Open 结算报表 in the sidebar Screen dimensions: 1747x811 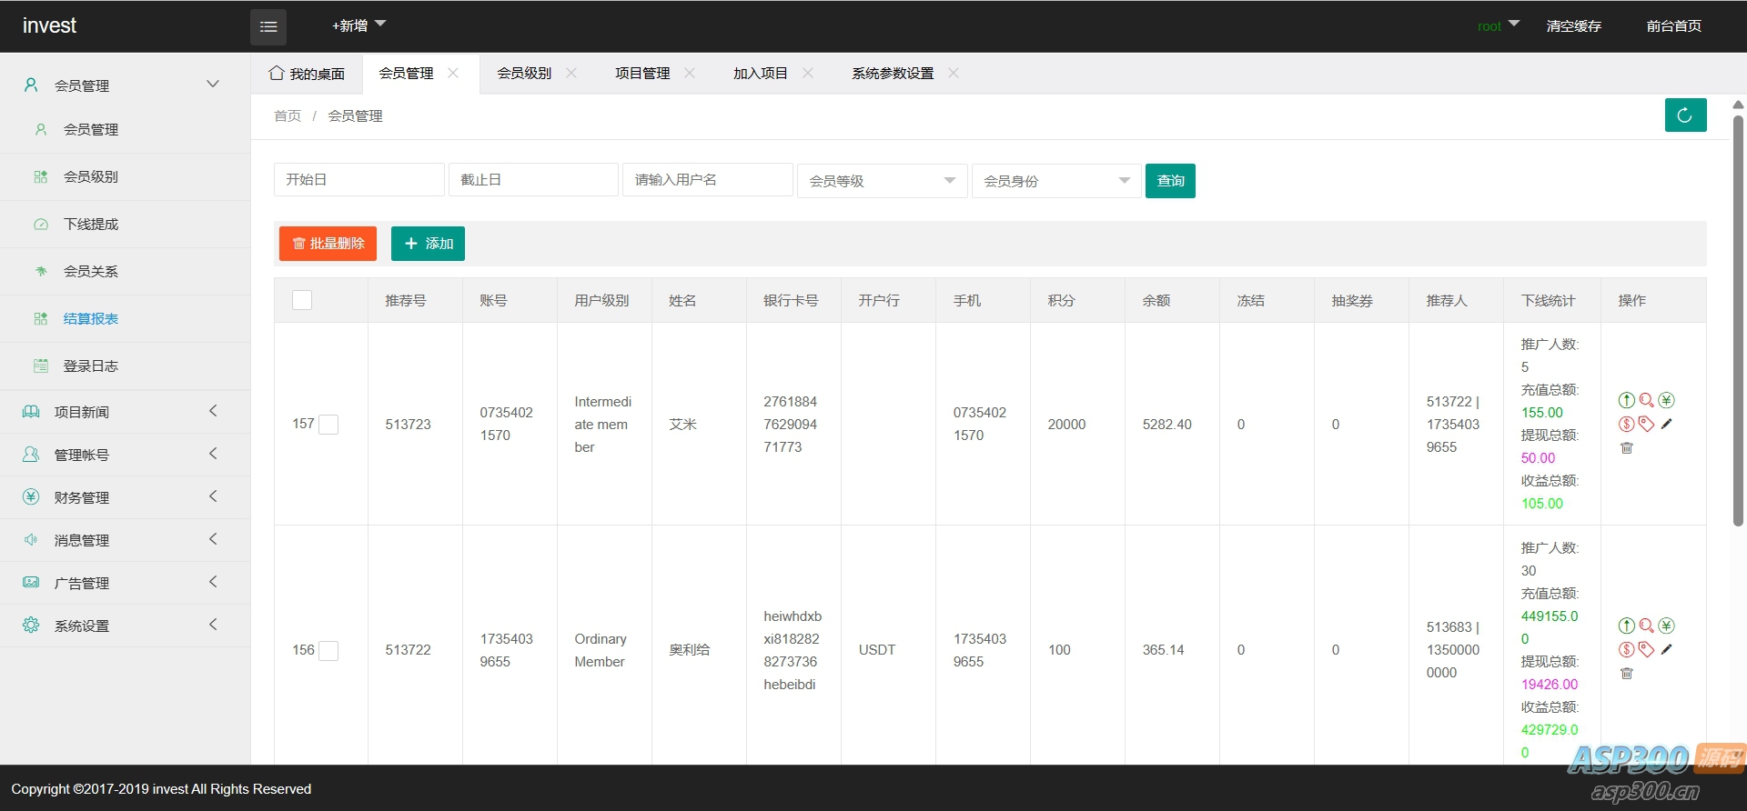91,319
